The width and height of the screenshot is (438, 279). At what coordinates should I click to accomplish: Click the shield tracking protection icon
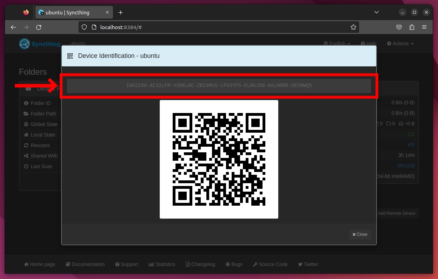[84, 27]
